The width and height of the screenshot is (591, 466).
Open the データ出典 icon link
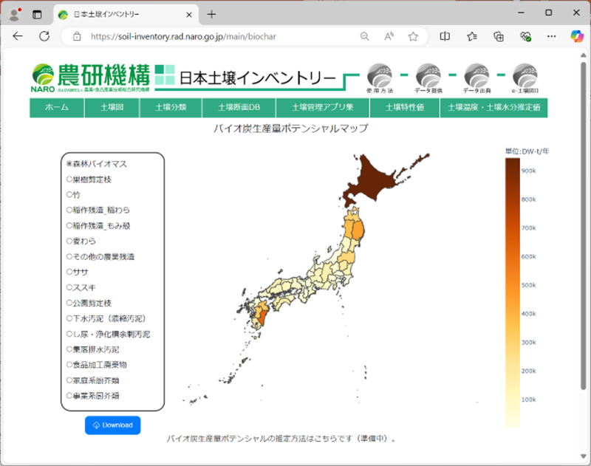click(476, 78)
